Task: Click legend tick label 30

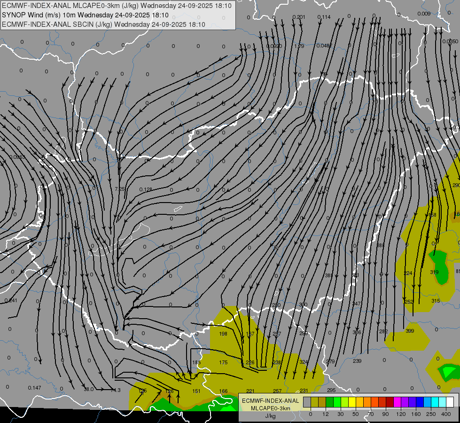Action: pyautogui.click(x=341, y=414)
